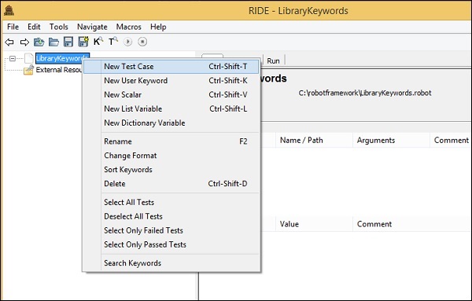Choose Select All Tests menu entry
The image size is (472, 301).
(x=171, y=203)
